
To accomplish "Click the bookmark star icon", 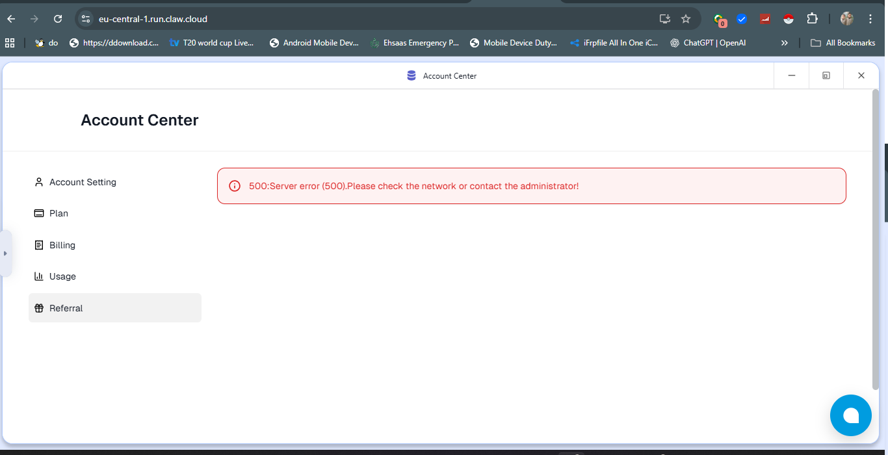I will click(686, 19).
